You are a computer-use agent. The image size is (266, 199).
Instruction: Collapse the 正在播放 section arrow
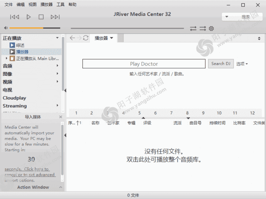[x=57, y=38]
